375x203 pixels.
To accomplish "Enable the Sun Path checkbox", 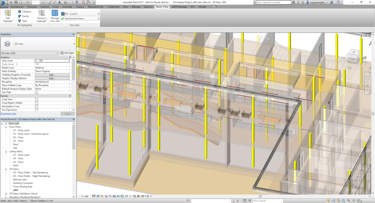I will coord(37,92).
